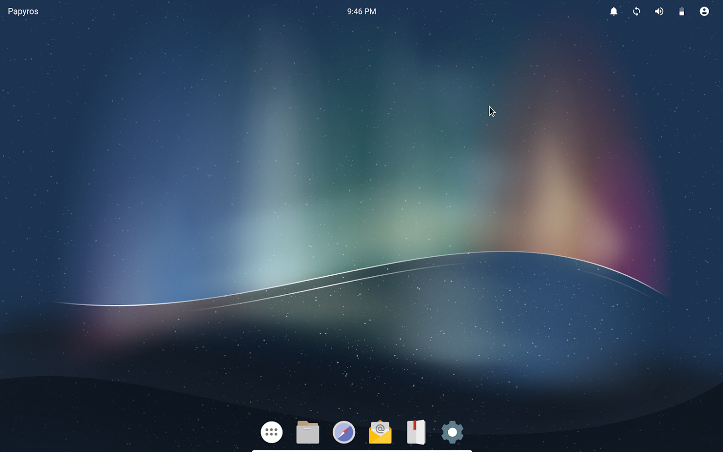This screenshot has width=723, height=452.
Task: Launch the book reader app with red bookmark
Action: pos(416,432)
